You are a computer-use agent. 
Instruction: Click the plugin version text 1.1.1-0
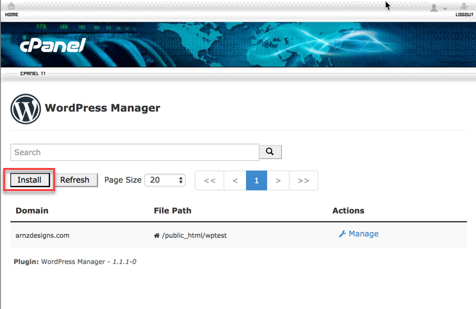[124, 262]
